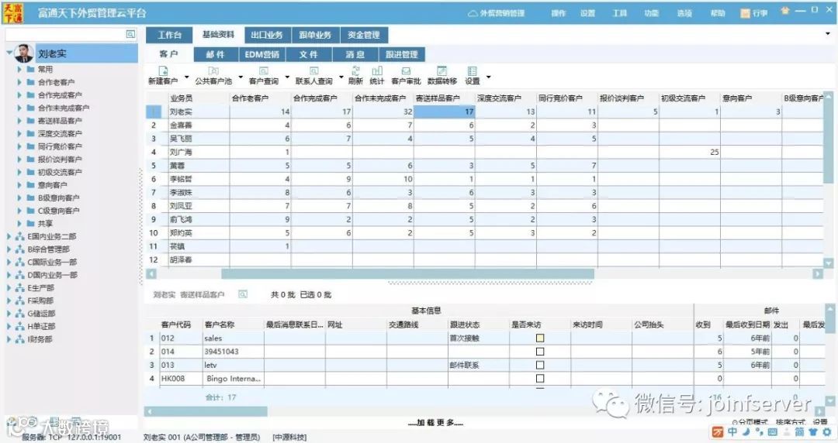This screenshot has width=838, height=443.
Task: Click the 跟进状态 column header
Action: click(478, 325)
